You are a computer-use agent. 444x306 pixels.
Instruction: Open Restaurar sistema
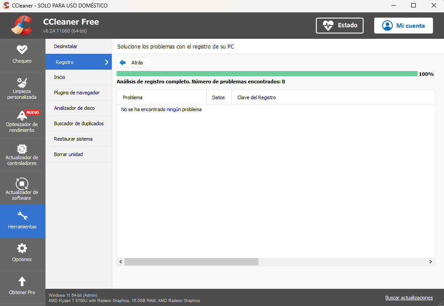(x=79, y=139)
